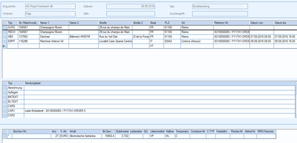The image size is (297, 143).
Task: Click the Suchbegriff input field
Action: 220,14
